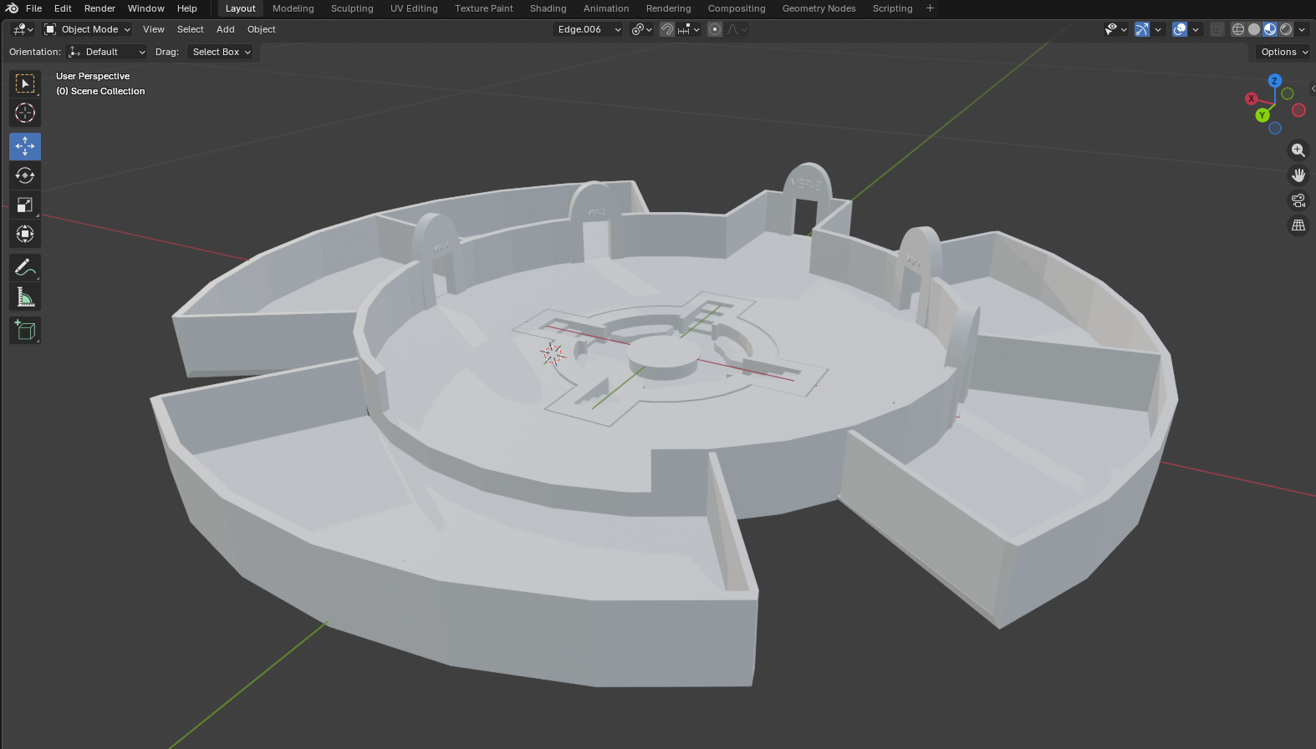Image resolution: width=1316 pixels, height=749 pixels.
Task: Add a new workspace with plus button
Action: 930,8
